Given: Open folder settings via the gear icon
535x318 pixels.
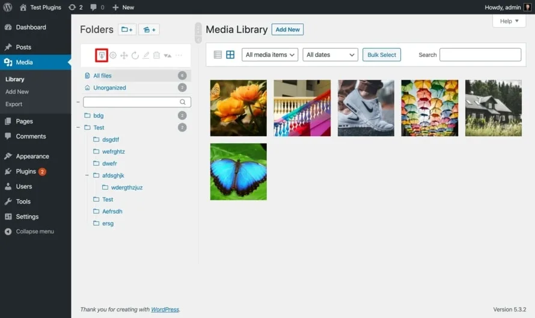Looking at the screenshot, I should click(x=112, y=55).
